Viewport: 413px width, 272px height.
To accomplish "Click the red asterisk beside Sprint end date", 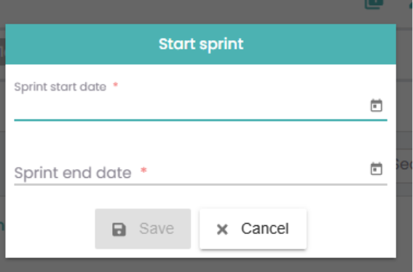I will 143,170.
